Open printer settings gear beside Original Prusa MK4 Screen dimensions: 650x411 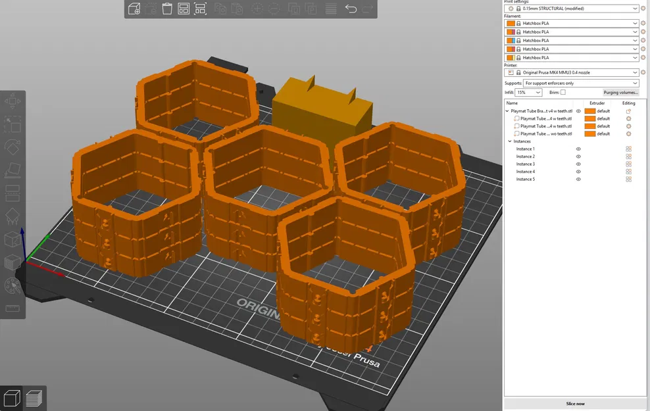tap(643, 72)
